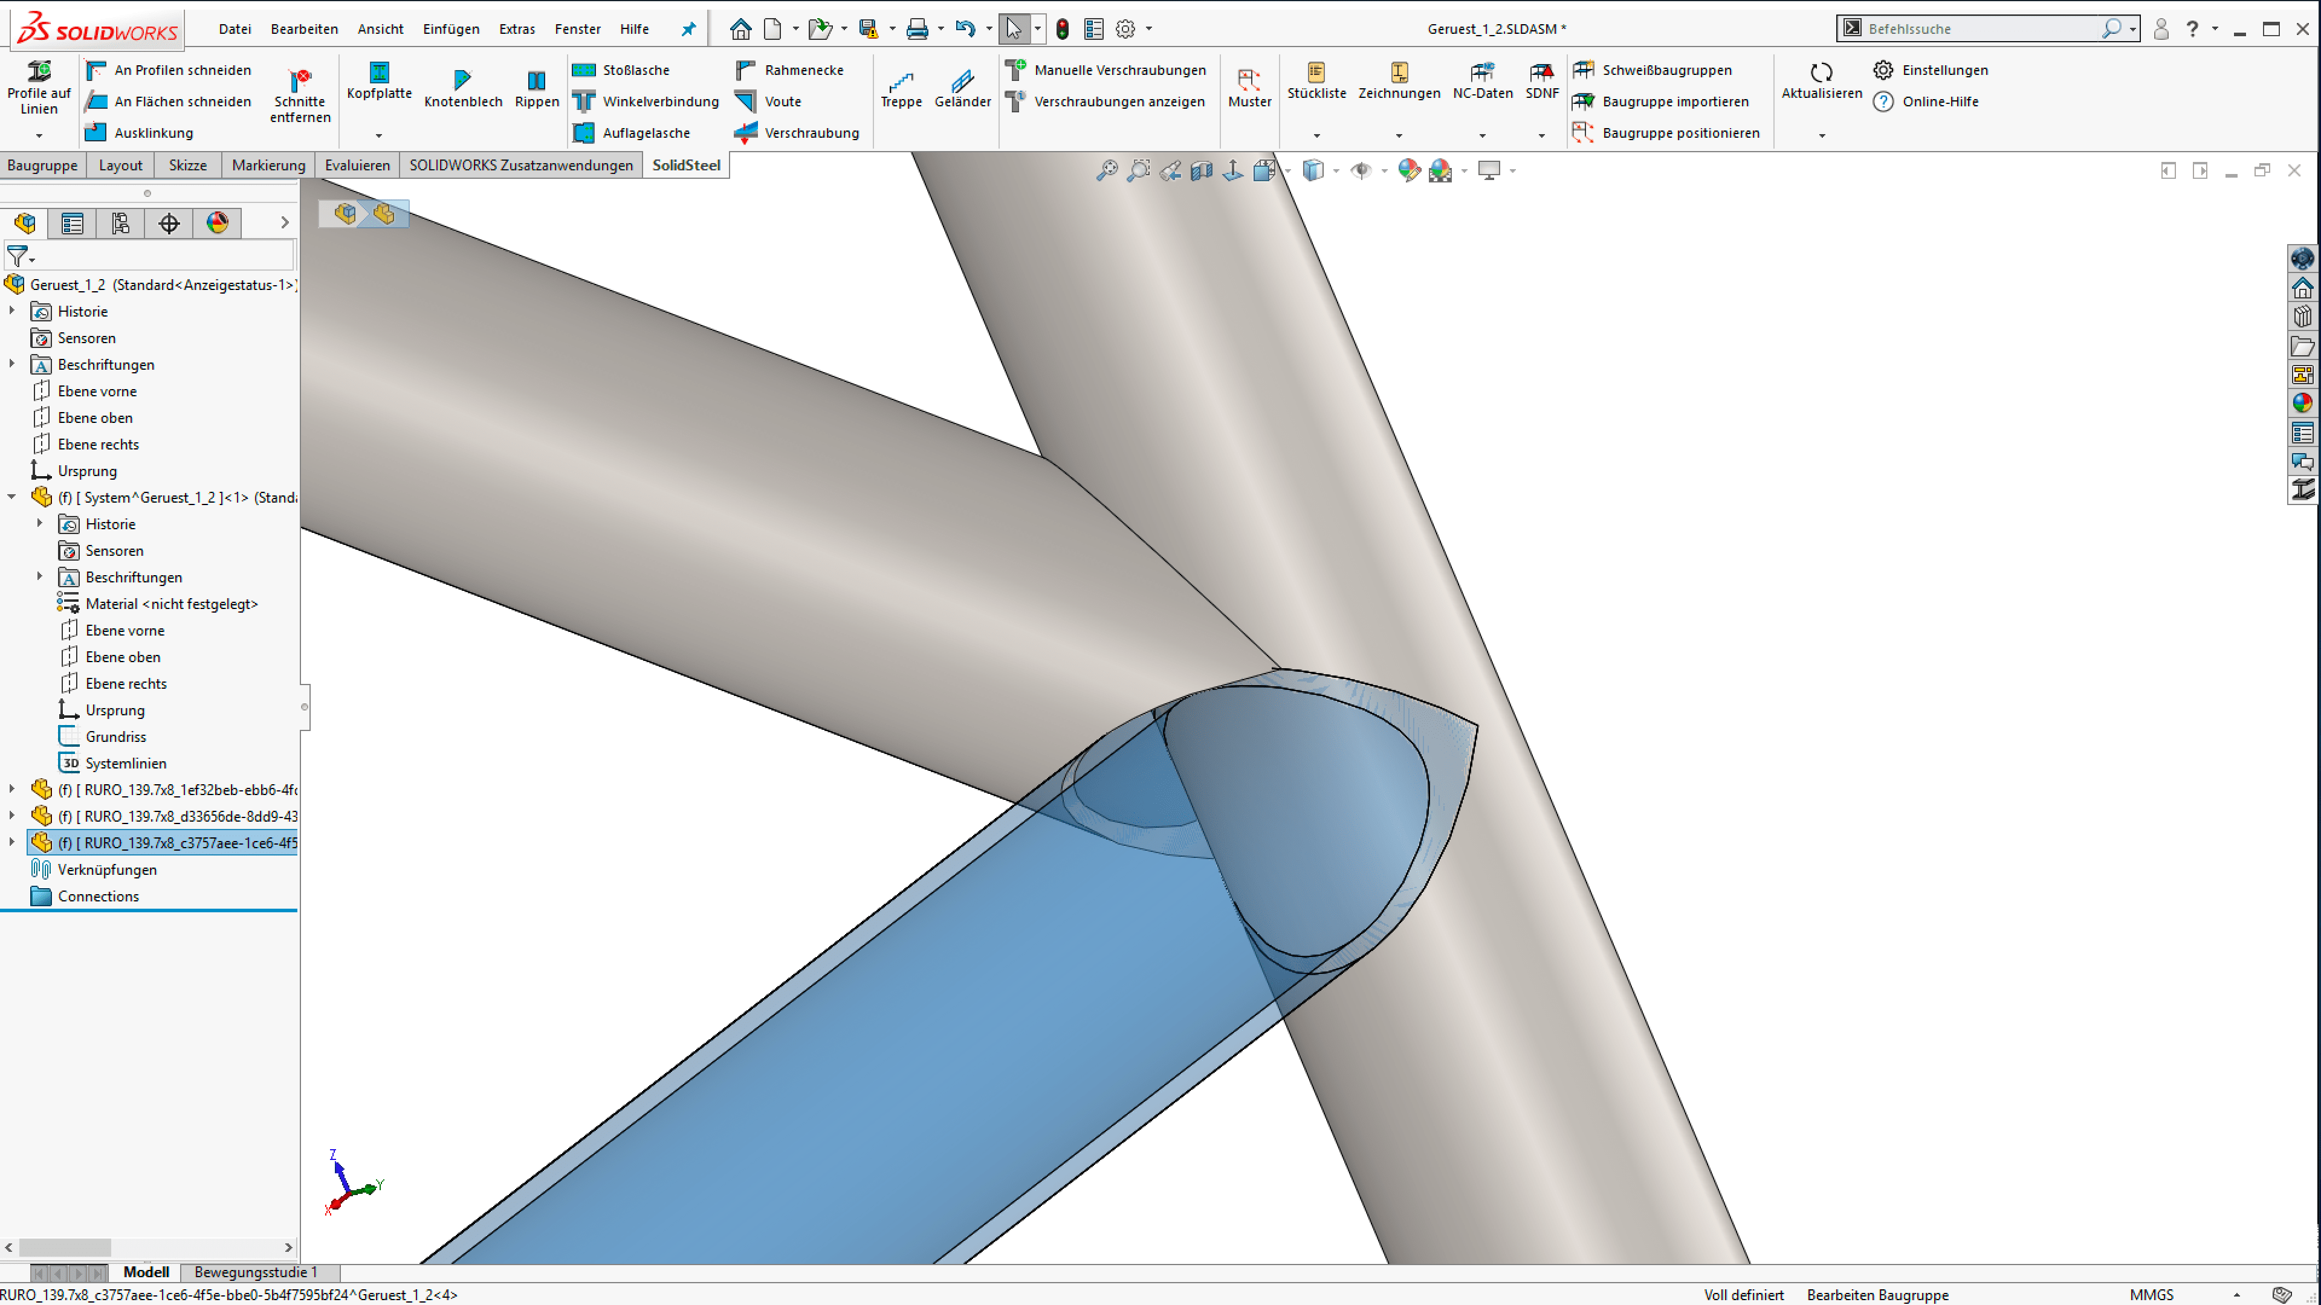This screenshot has height=1305, width=2321.
Task: Click An Profilen schneiden
Action: pos(169,70)
